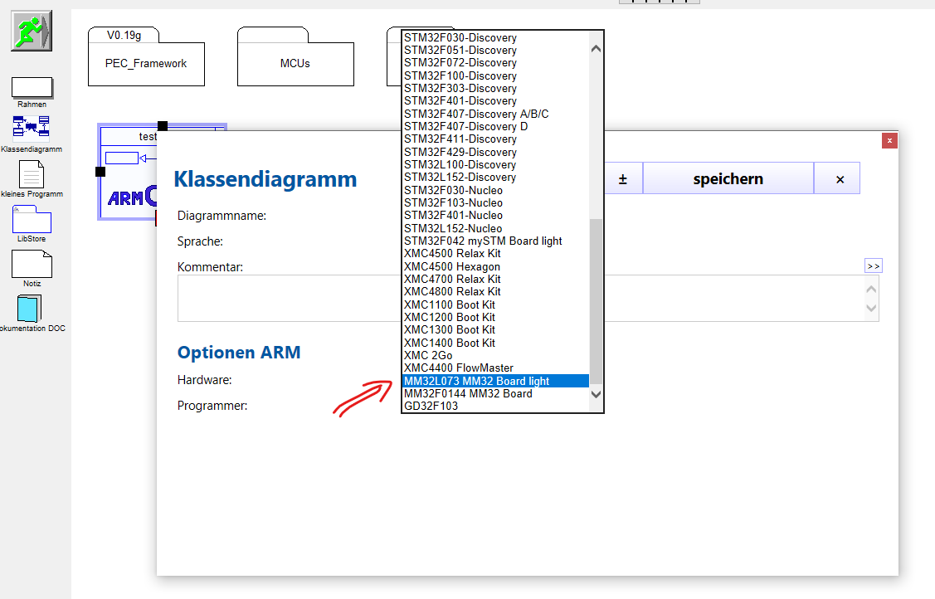The image size is (935, 599).
Task: Select the Notiz note icon
Action: pos(32,264)
